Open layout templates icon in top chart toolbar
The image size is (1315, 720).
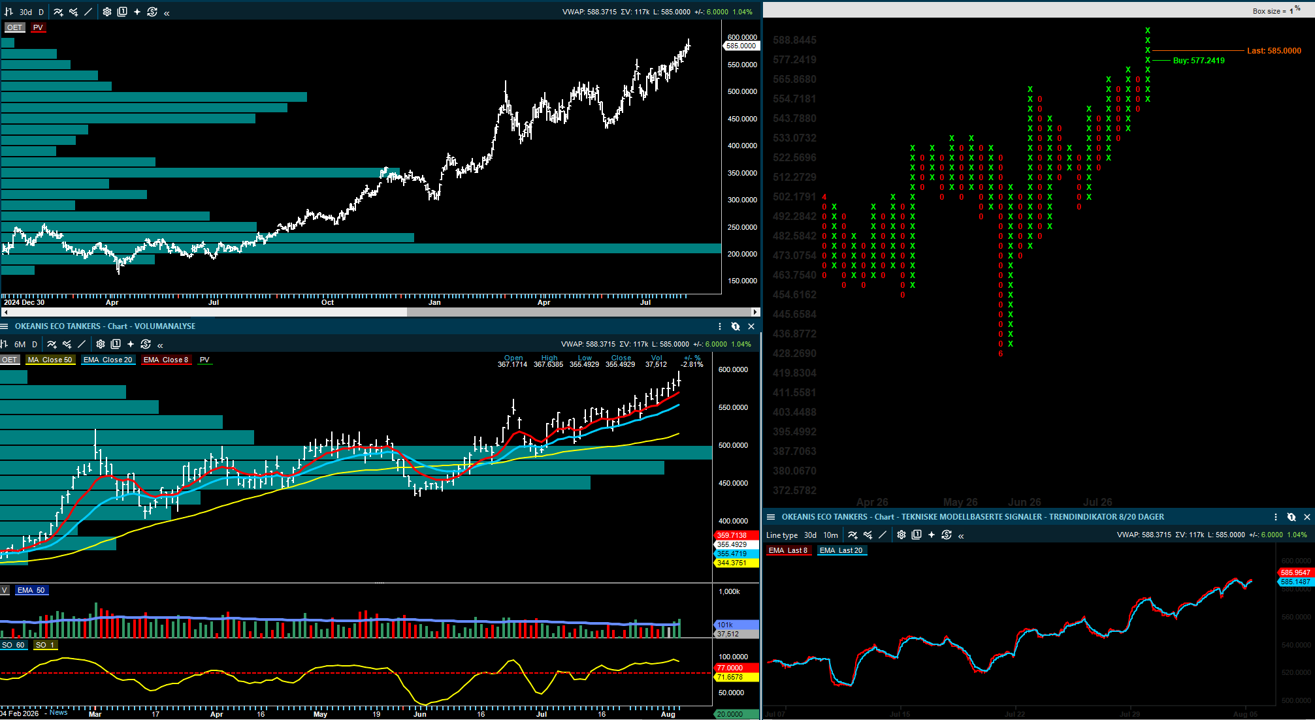tap(122, 12)
